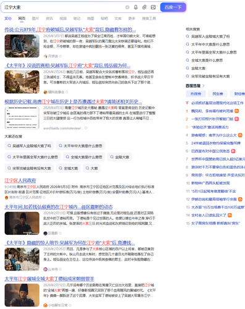The height and width of the screenshot is (309, 245).
Task: Switch to the 资讯 tab
Action: click(x=49, y=19)
